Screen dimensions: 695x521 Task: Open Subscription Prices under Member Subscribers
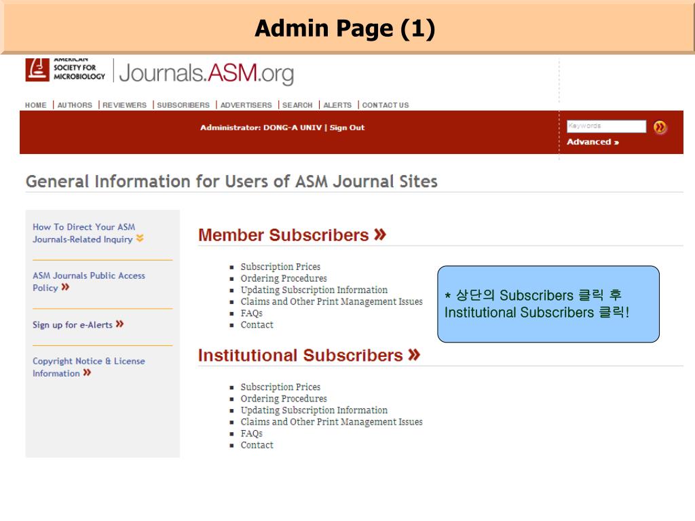pyautogui.click(x=280, y=267)
